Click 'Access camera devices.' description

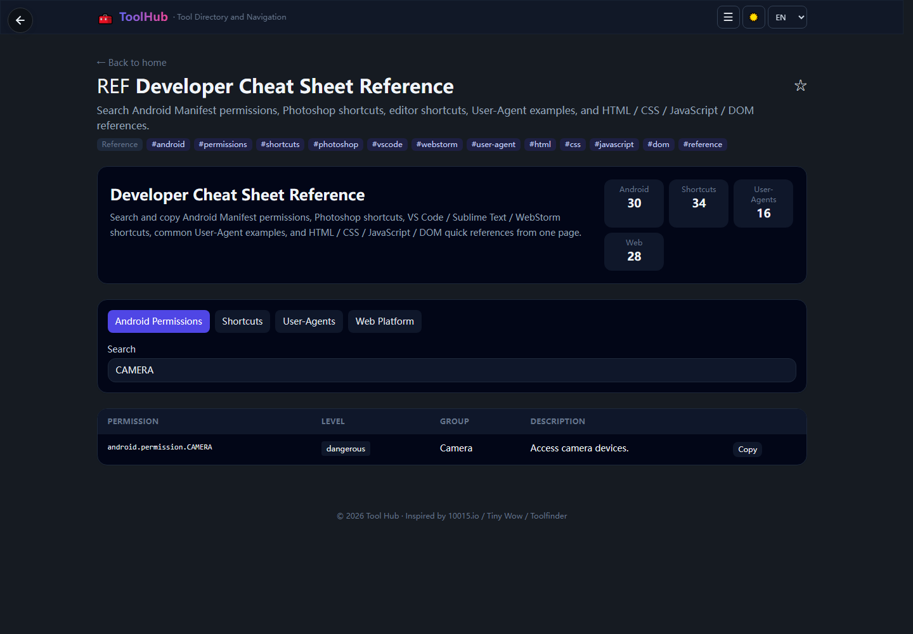[x=580, y=448]
